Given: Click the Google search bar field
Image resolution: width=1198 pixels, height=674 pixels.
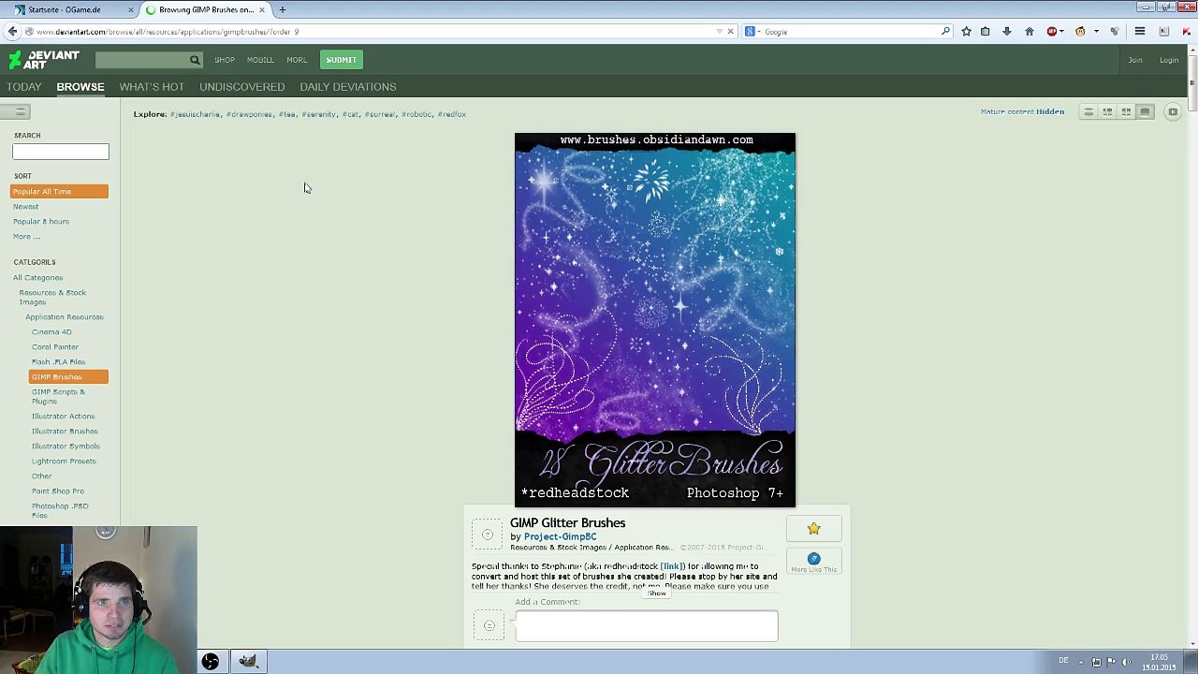Looking at the screenshot, I should [x=849, y=32].
